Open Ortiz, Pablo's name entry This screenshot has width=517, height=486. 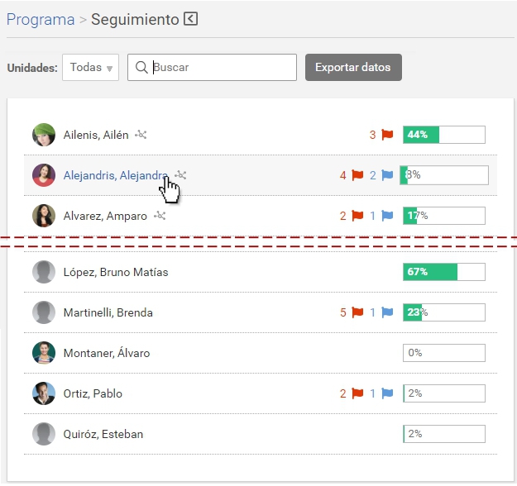pos(93,393)
